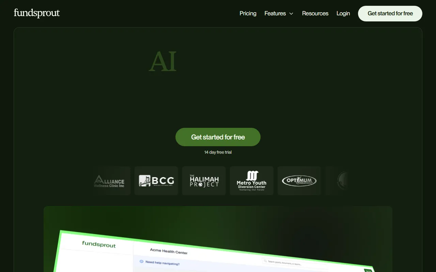436x272 pixels.
Task: Select the Optimum Wellness logo tile
Action: [299, 181]
